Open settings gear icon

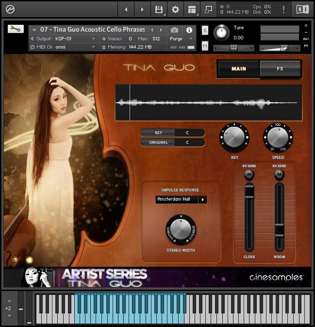pyautogui.click(x=175, y=9)
